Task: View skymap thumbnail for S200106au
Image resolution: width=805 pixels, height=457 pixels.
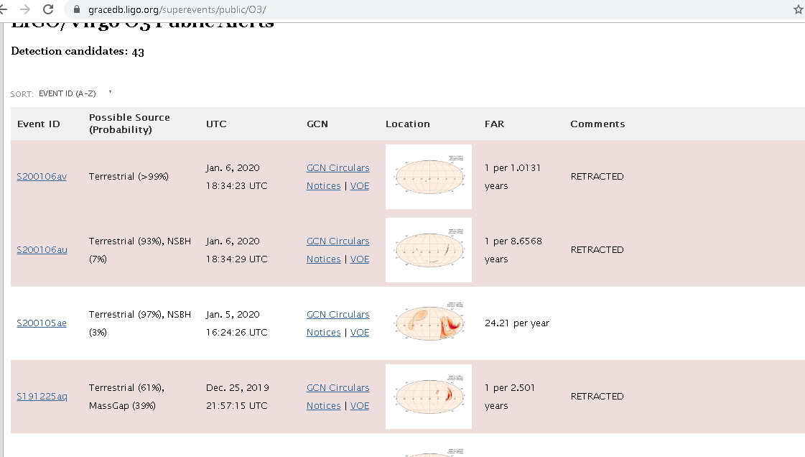Action: click(429, 250)
